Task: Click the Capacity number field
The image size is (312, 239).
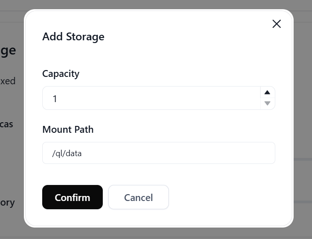Action: 151,98
